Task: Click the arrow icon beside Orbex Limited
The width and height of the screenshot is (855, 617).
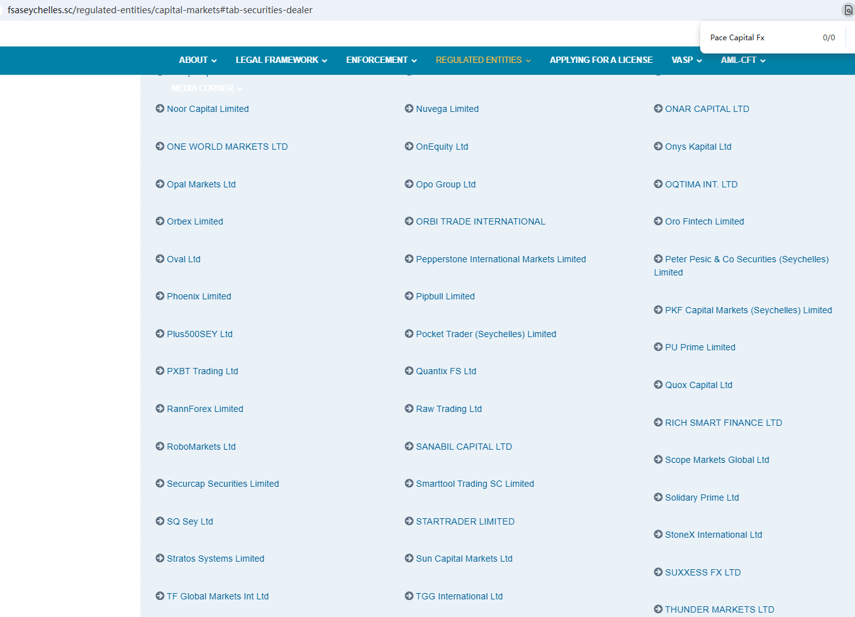Action: pos(160,221)
